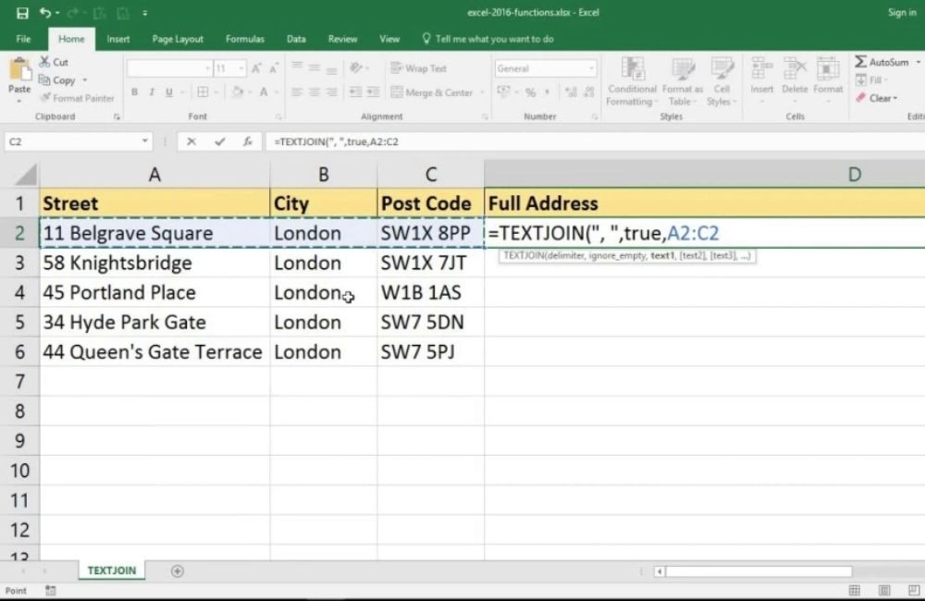Image resolution: width=925 pixels, height=601 pixels.
Task: Click the Save icon in quick access toolbar
Action: [x=22, y=13]
